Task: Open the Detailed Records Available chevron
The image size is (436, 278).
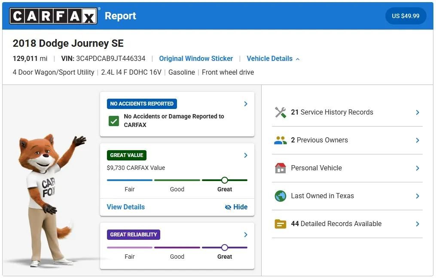Action: click(x=418, y=224)
